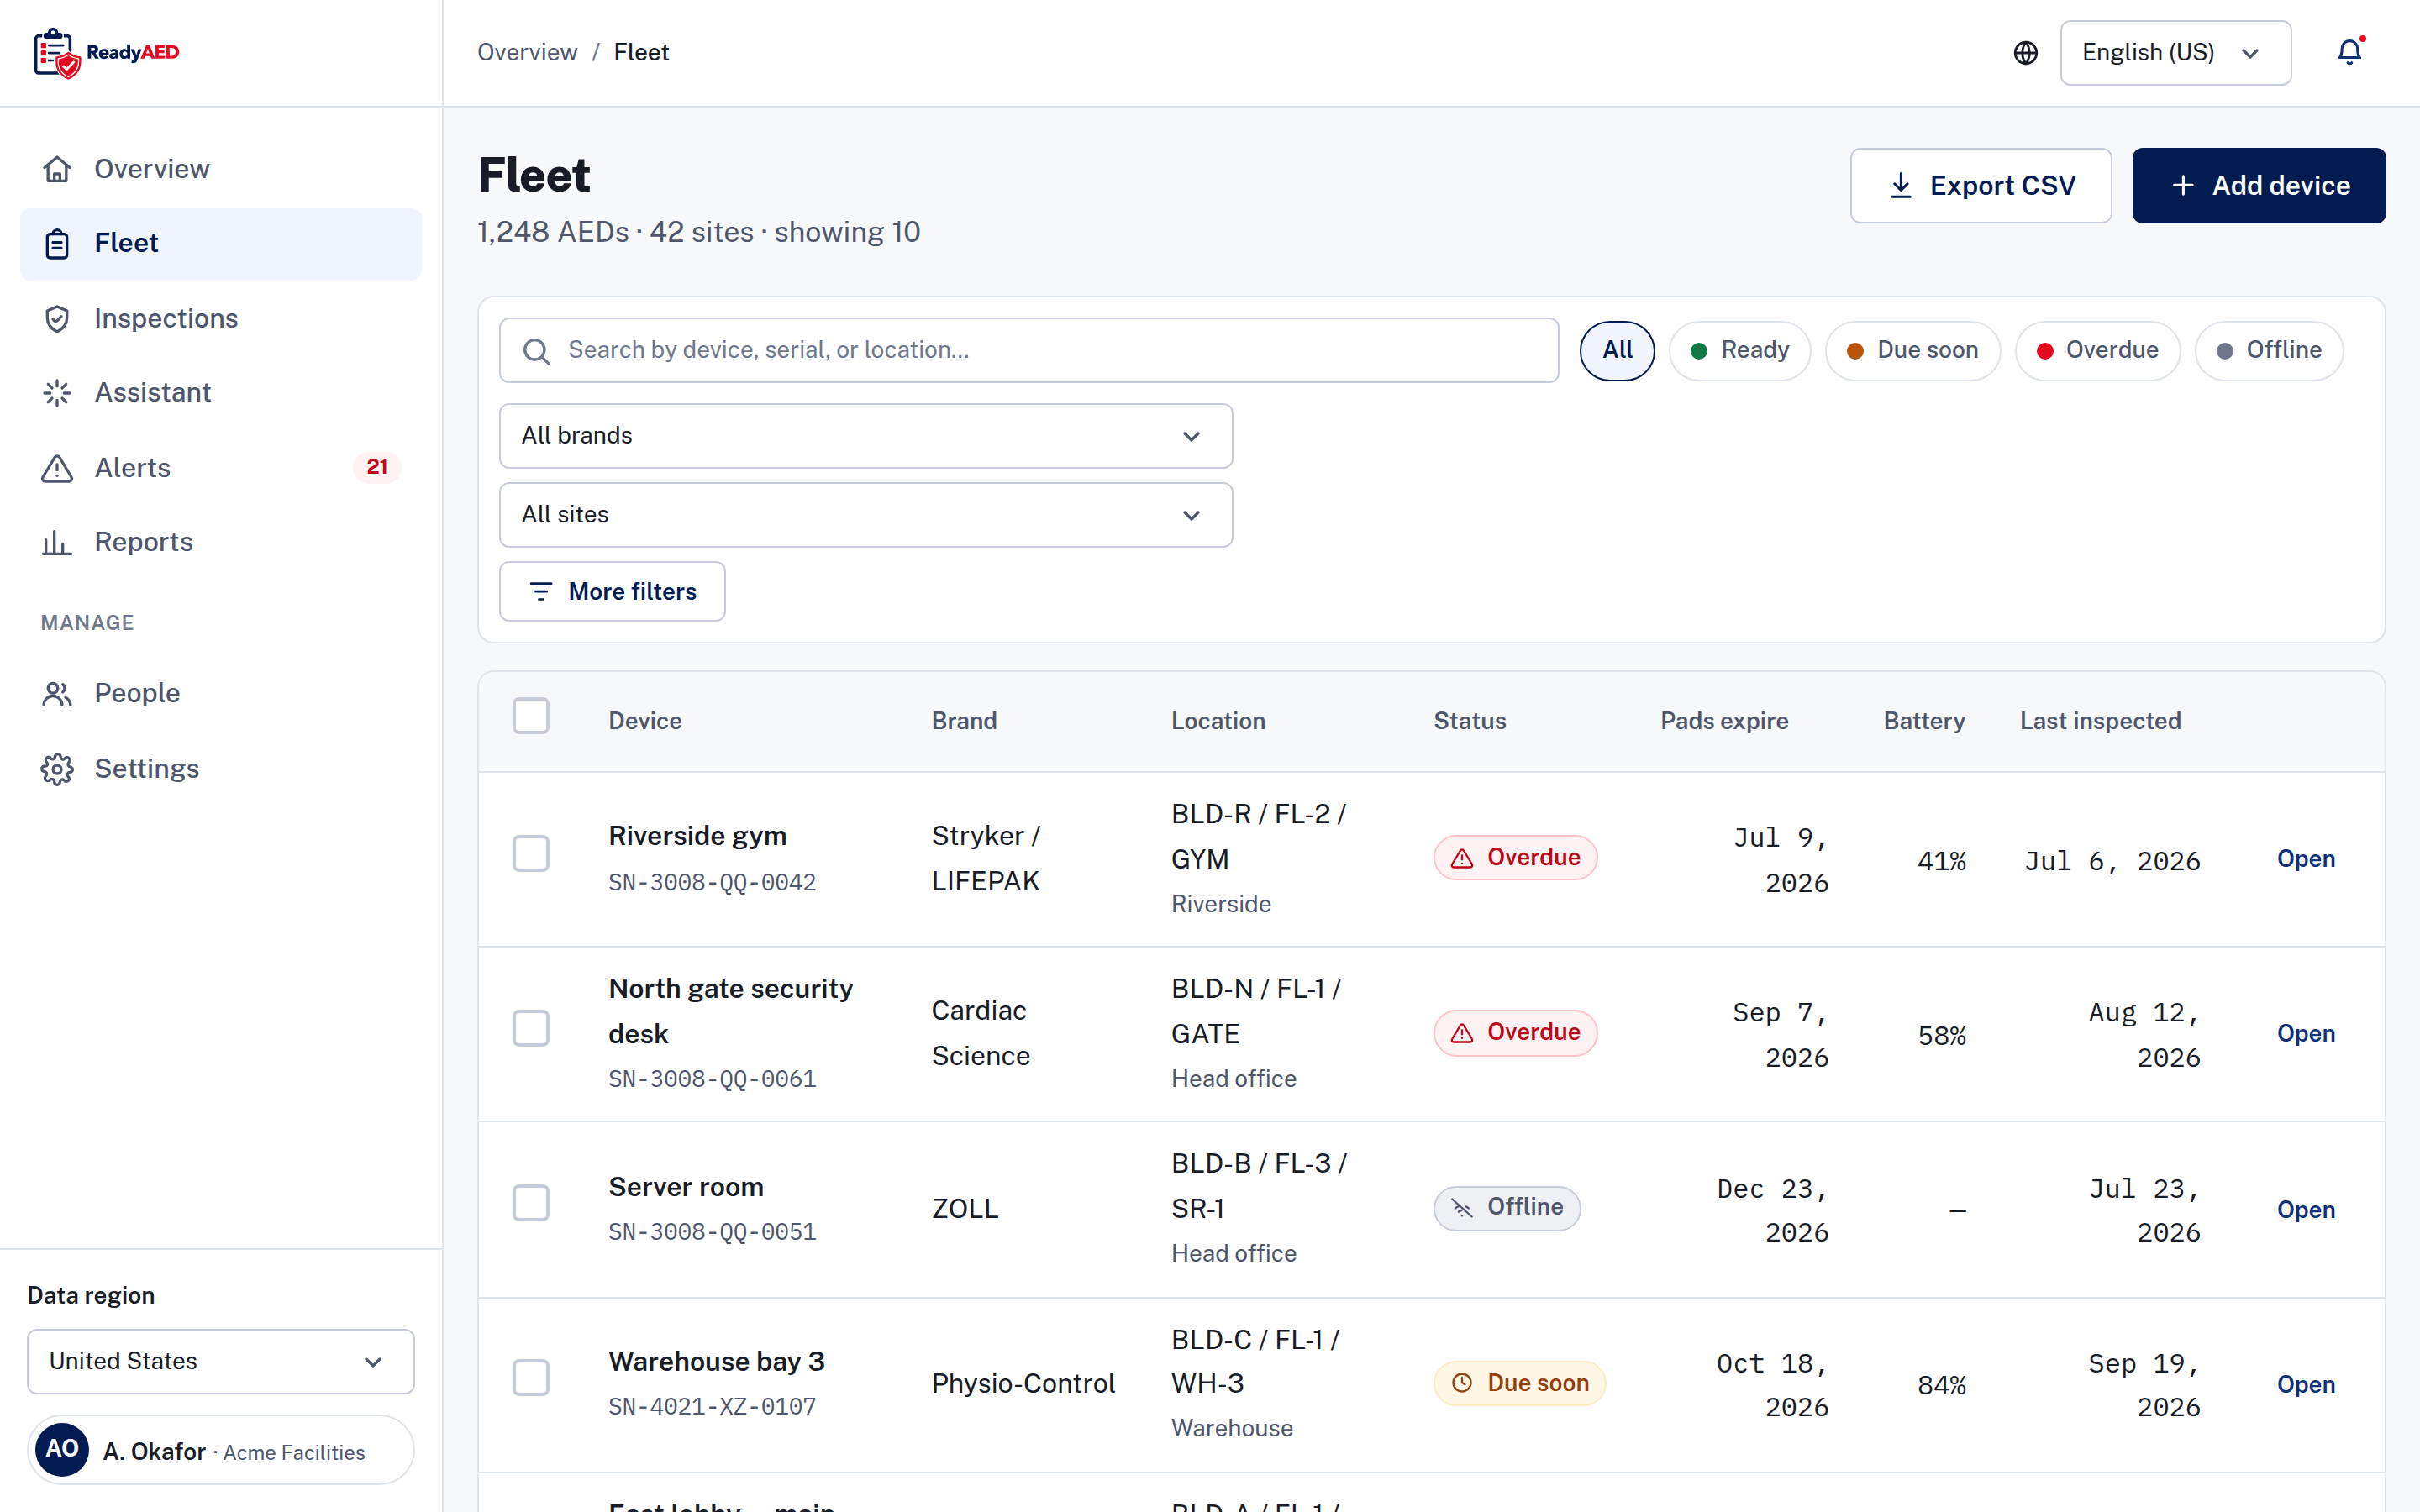This screenshot has height=1512, width=2420.
Task: Click the warning icon in Riverside gym status
Action: pos(1462,858)
